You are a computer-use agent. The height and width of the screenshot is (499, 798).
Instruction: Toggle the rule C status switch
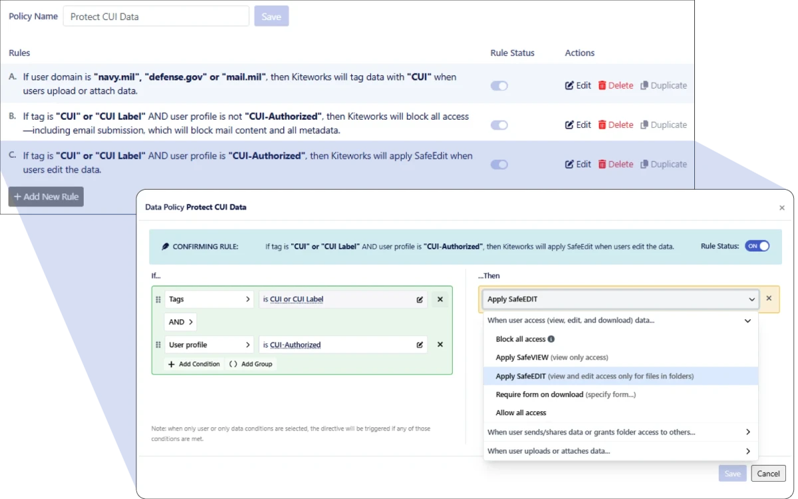[499, 164]
